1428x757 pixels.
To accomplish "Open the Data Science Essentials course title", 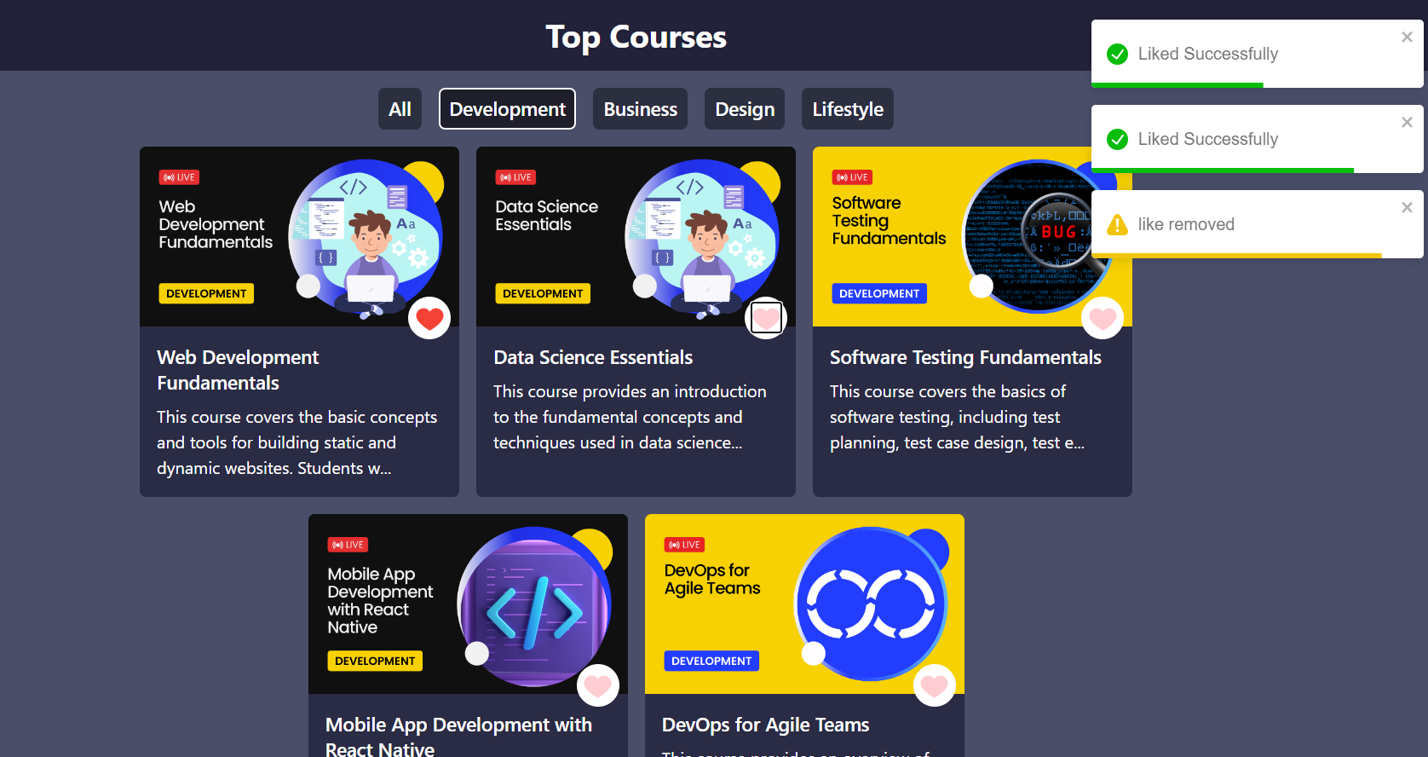I will click(x=593, y=357).
